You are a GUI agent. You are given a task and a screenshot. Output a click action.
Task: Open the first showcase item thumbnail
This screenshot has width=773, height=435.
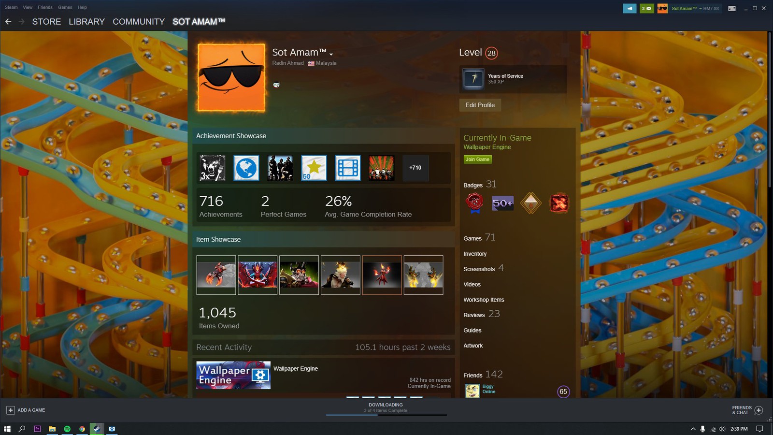coord(216,275)
